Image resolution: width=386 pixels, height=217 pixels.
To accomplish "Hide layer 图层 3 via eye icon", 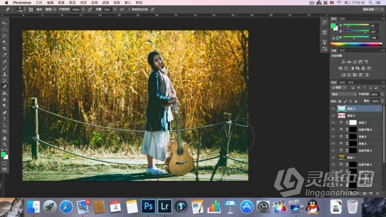I will pyautogui.click(x=333, y=109).
